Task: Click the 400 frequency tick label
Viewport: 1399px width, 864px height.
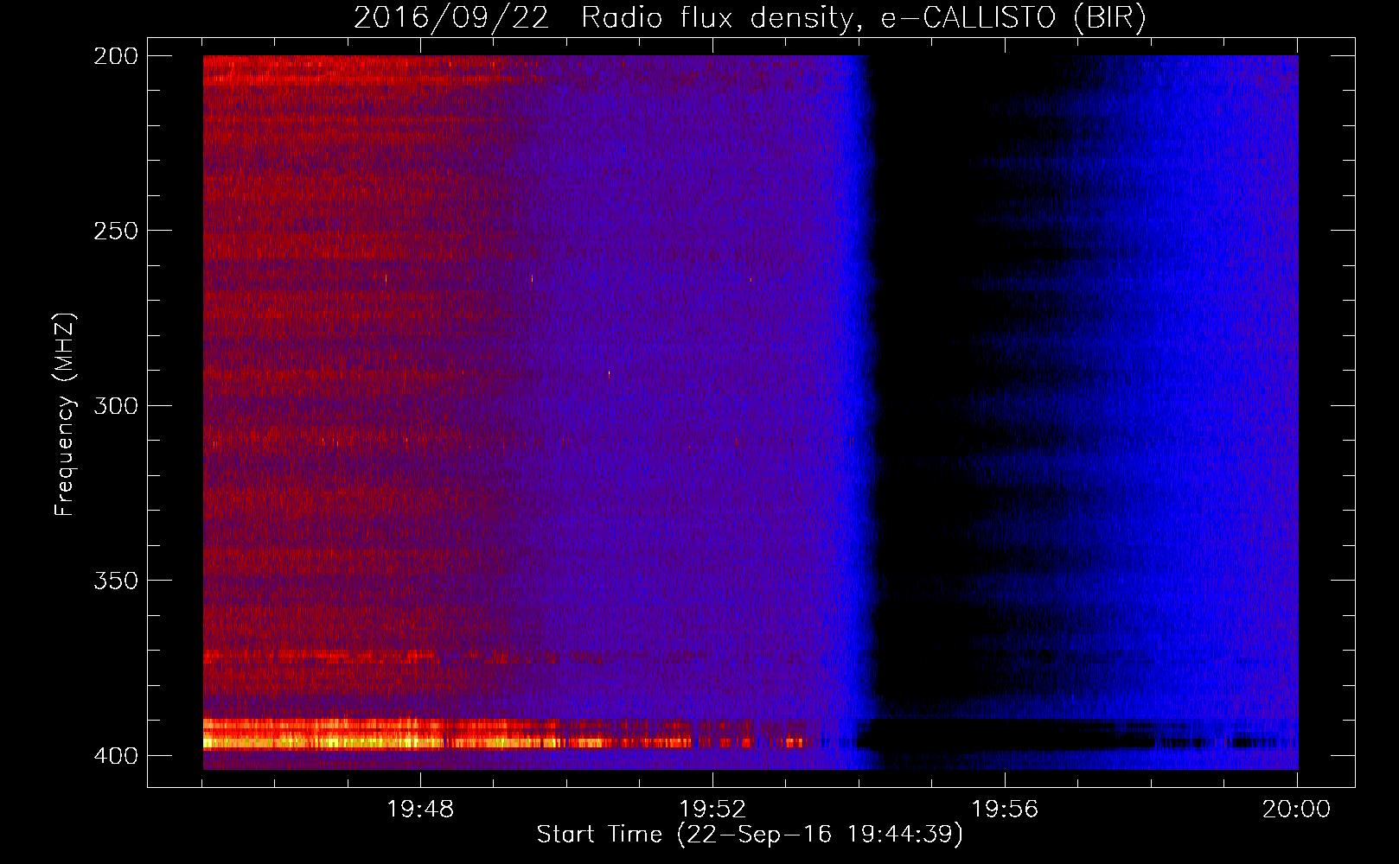Action: click(116, 755)
